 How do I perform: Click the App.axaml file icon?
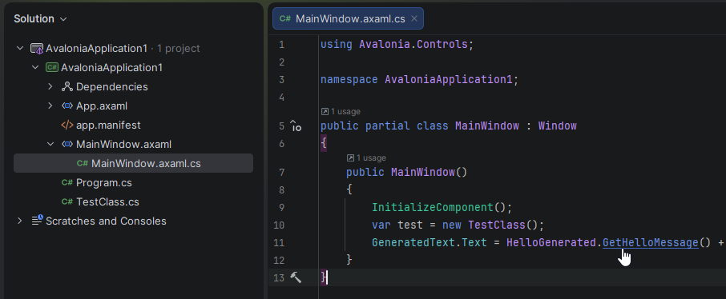tap(67, 106)
